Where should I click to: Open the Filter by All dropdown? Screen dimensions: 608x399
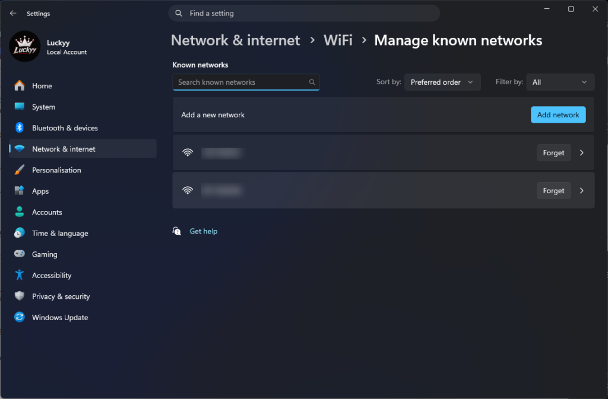(560, 82)
